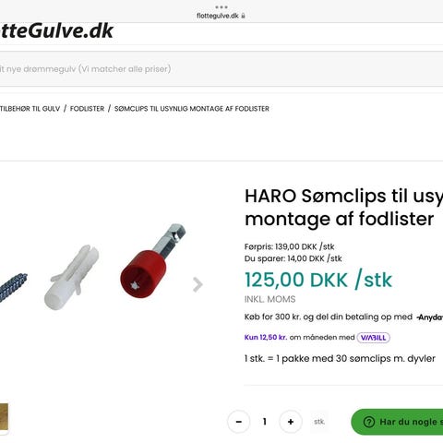Screen dimensions: 443x443
Task: Click the quantity field showing 1
Action: tap(265, 422)
